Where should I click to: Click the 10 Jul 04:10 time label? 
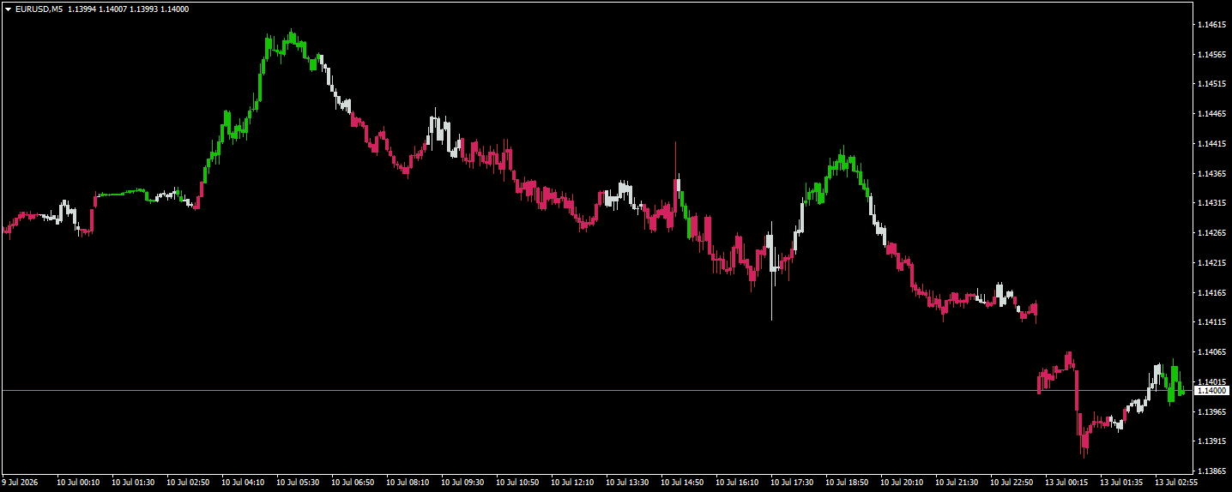click(x=243, y=483)
